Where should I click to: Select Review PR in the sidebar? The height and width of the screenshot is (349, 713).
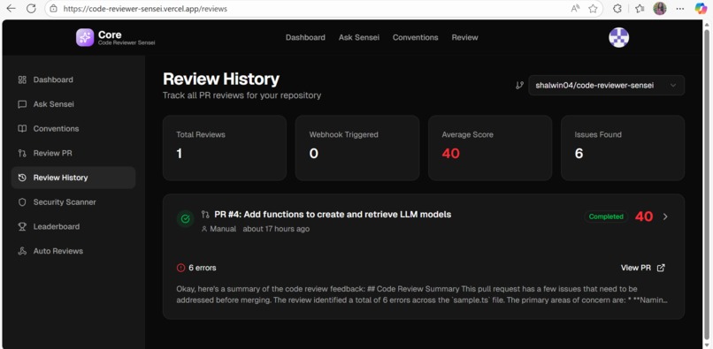pyautogui.click(x=73, y=153)
